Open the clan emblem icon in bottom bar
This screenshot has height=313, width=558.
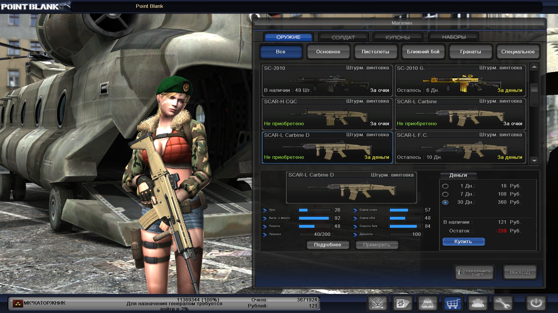378,303
